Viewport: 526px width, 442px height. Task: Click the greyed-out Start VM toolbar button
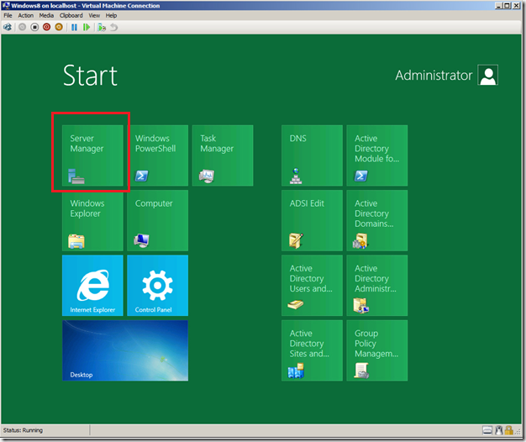pyautogui.click(x=22, y=27)
